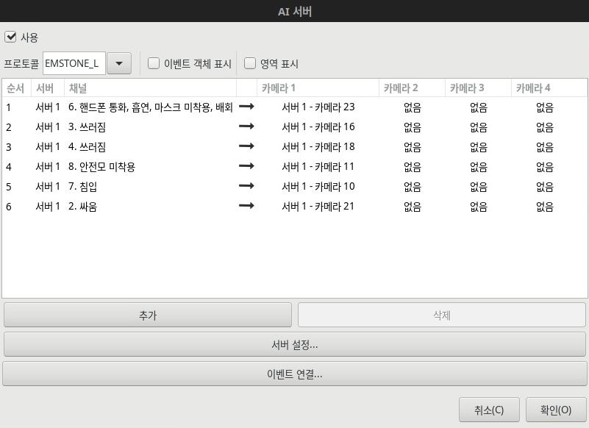Screen dimensions: 589x428
Task: Uncheck the 사용 checkbox
Action: [x=10, y=37]
